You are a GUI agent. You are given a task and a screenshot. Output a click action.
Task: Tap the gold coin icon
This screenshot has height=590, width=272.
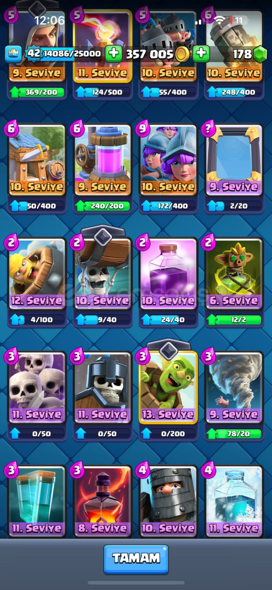tap(182, 54)
